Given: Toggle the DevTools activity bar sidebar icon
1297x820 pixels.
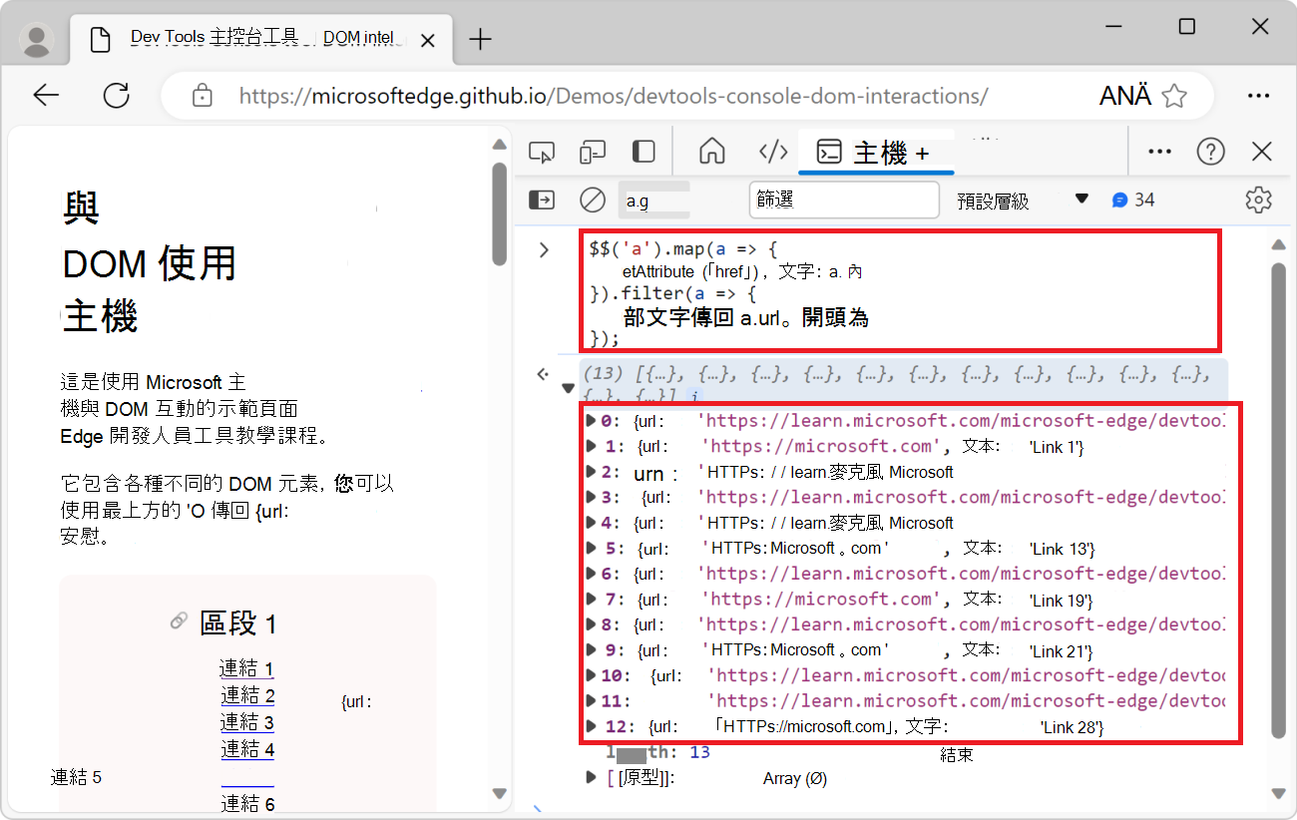Looking at the screenshot, I should click(x=645, y=152).
